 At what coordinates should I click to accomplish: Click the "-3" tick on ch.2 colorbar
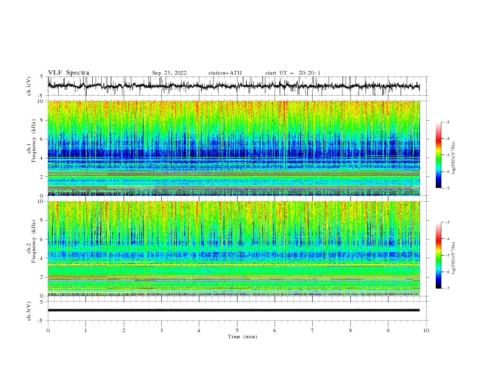tap(447, 222)
